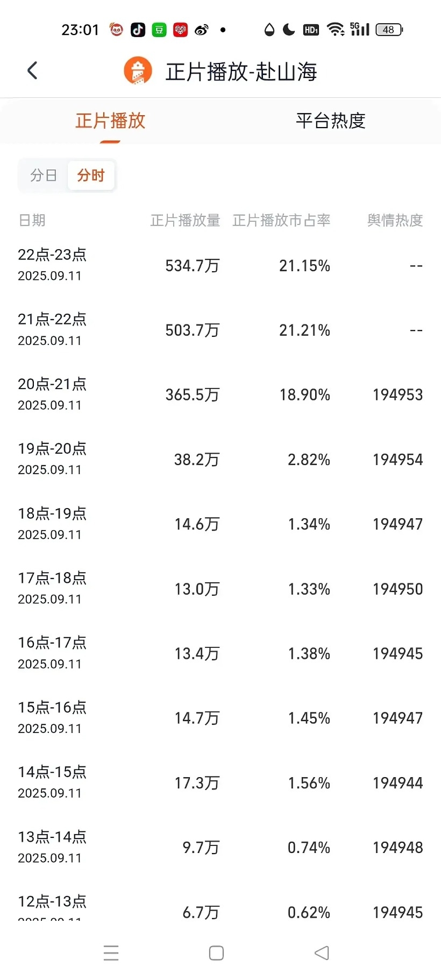Screen dimensions: 441x980
Task: Tap the 正片播放市占率 column header
Action: (281, 220)
